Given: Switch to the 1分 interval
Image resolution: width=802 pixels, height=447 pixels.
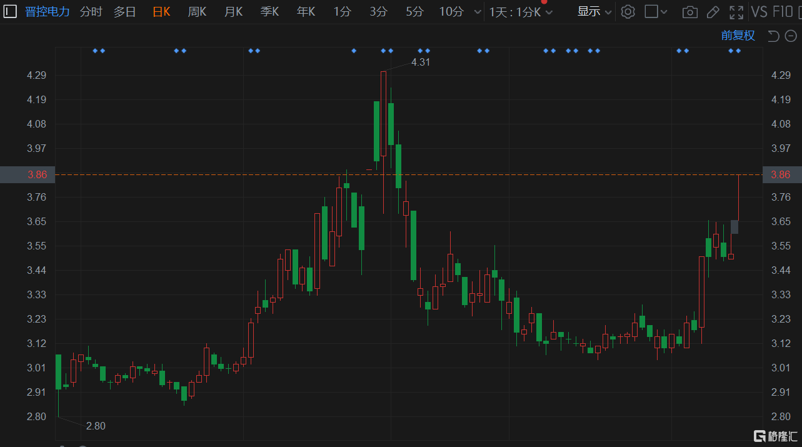Looking at the screenshot, I should (x=342, y=11).
